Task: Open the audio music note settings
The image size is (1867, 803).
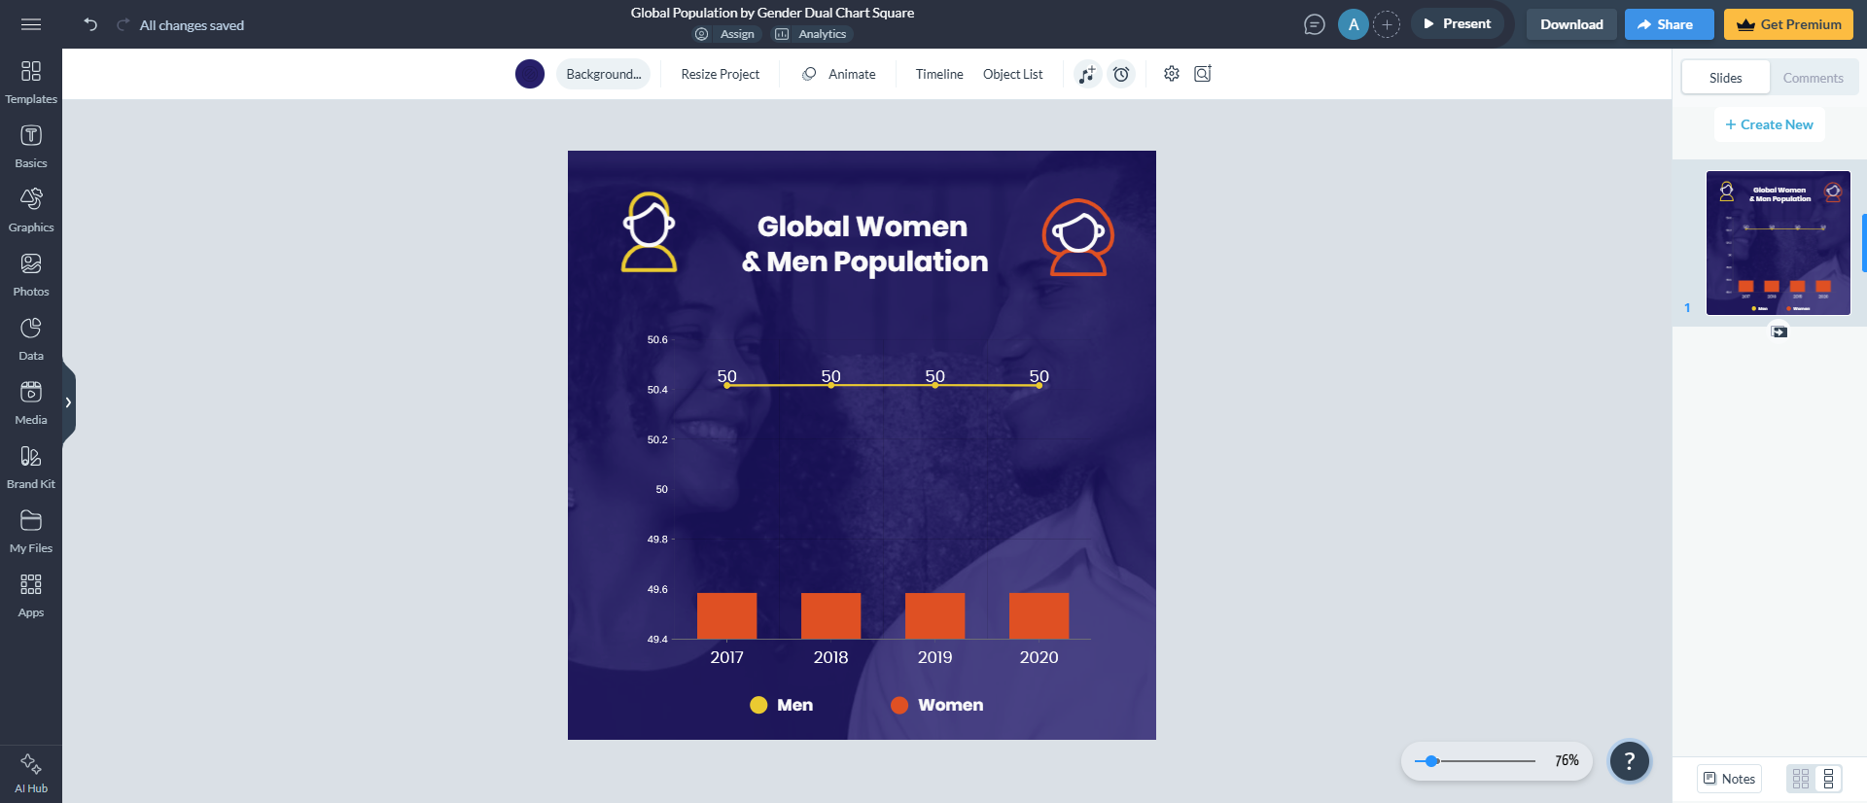Action: 1087,74
